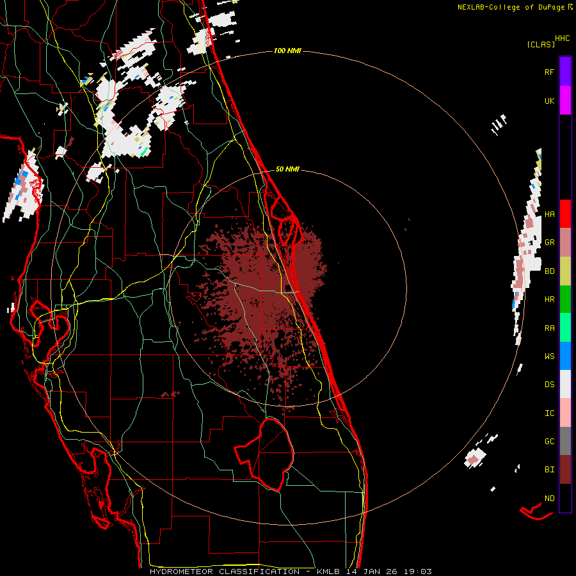
Task: Click the GC legend label
Action: point(549,442)
